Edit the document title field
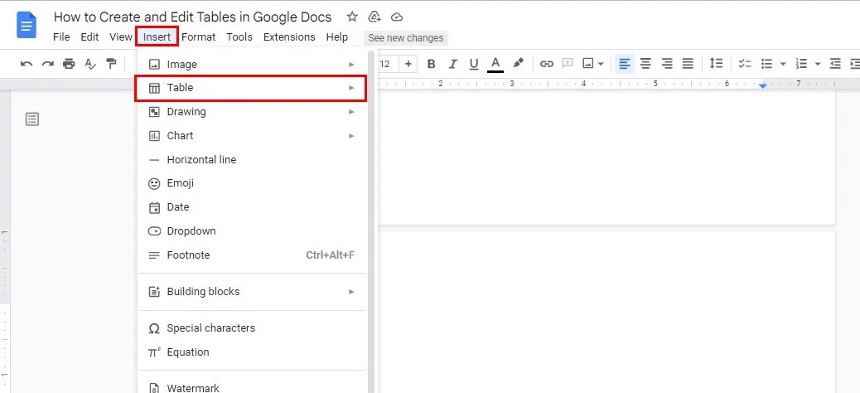 192,17
